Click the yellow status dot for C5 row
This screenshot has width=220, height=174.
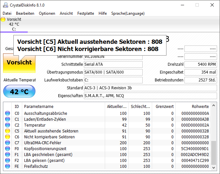[8, 131]
